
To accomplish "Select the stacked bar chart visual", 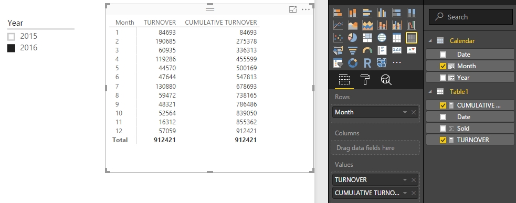I will click(x=338, y=13).
